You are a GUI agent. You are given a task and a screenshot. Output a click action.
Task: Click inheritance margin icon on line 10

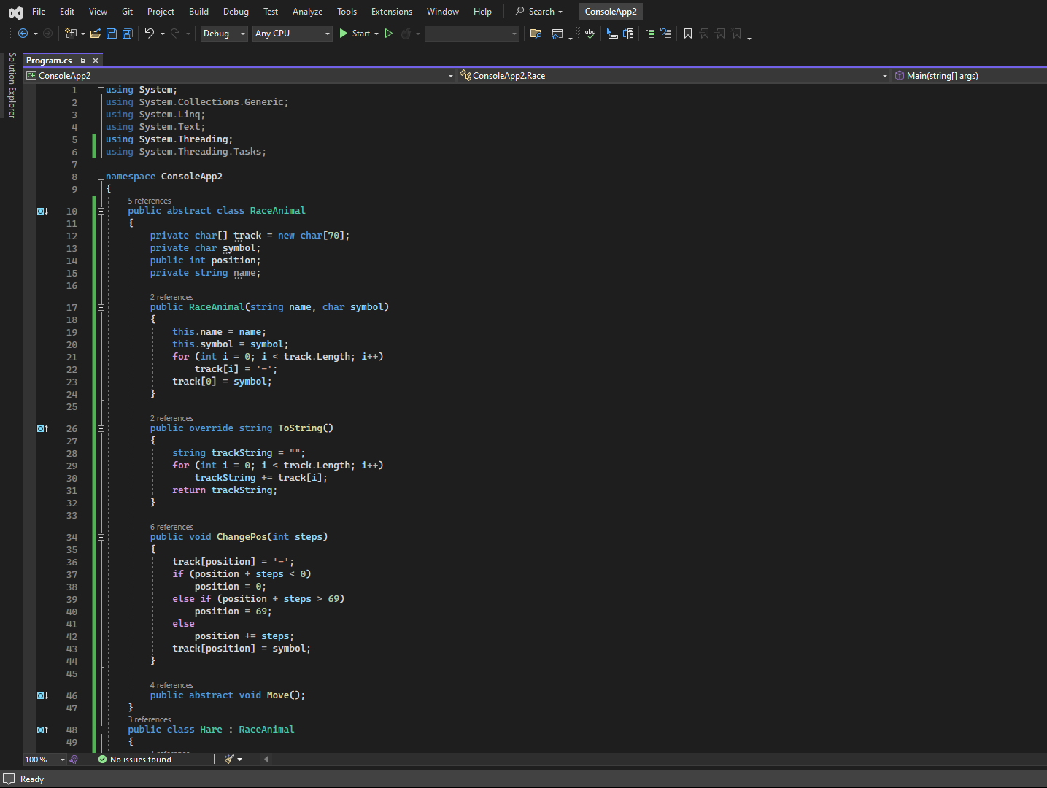[42, 211]
